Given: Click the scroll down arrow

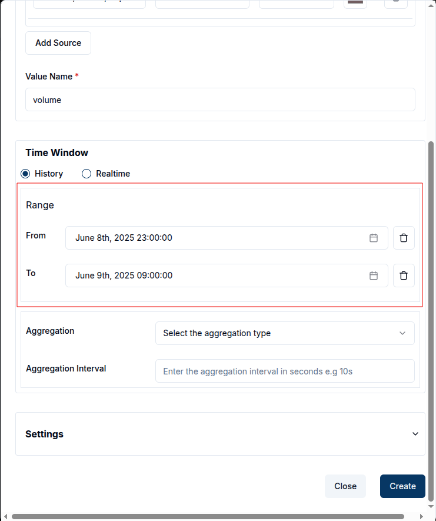Looking at the screenshot, I should coord(431,507).
